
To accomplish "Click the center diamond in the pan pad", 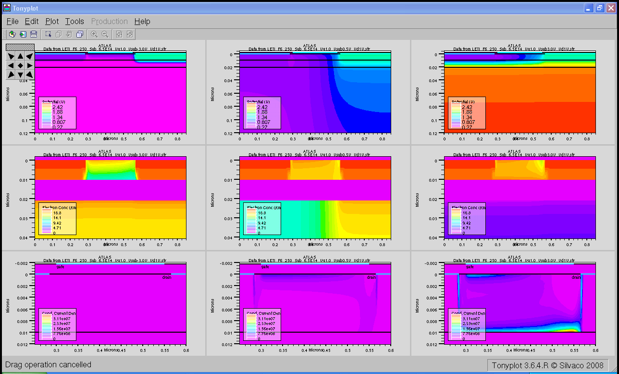I will (20, 65).
